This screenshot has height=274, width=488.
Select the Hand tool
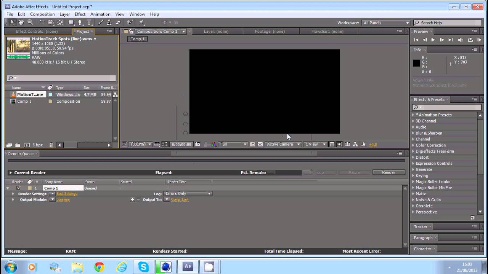21,22
